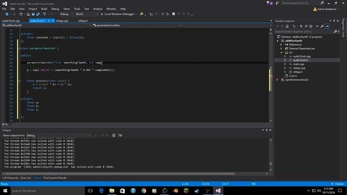
Task: Open parameterSmoother class navigation dropdown
Action: (x=137, y=25)
